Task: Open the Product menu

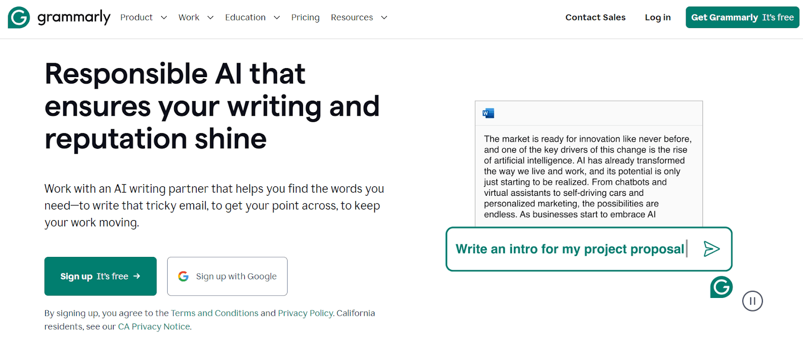Action: [137, 18]
